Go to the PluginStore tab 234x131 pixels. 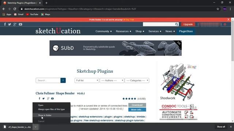pos(186,31)
